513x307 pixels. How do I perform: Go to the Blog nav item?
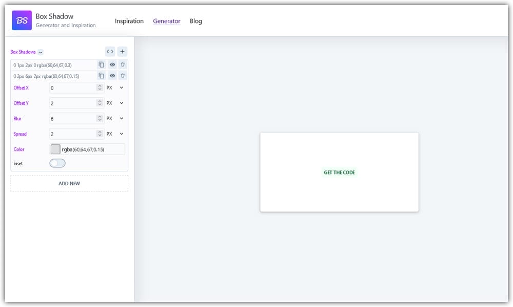pos(196,21)
